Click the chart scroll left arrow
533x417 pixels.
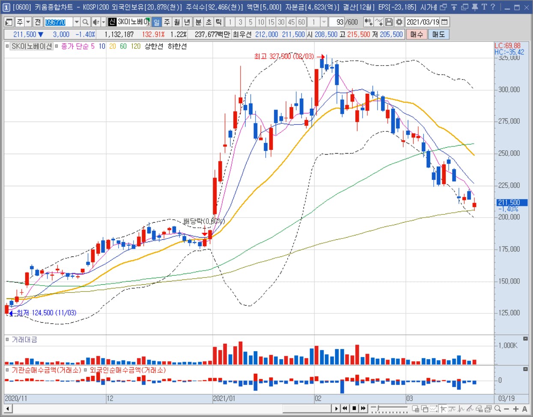8,408
